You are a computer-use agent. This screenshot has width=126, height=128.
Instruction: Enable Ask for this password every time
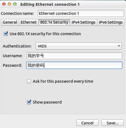coord(29,81)
